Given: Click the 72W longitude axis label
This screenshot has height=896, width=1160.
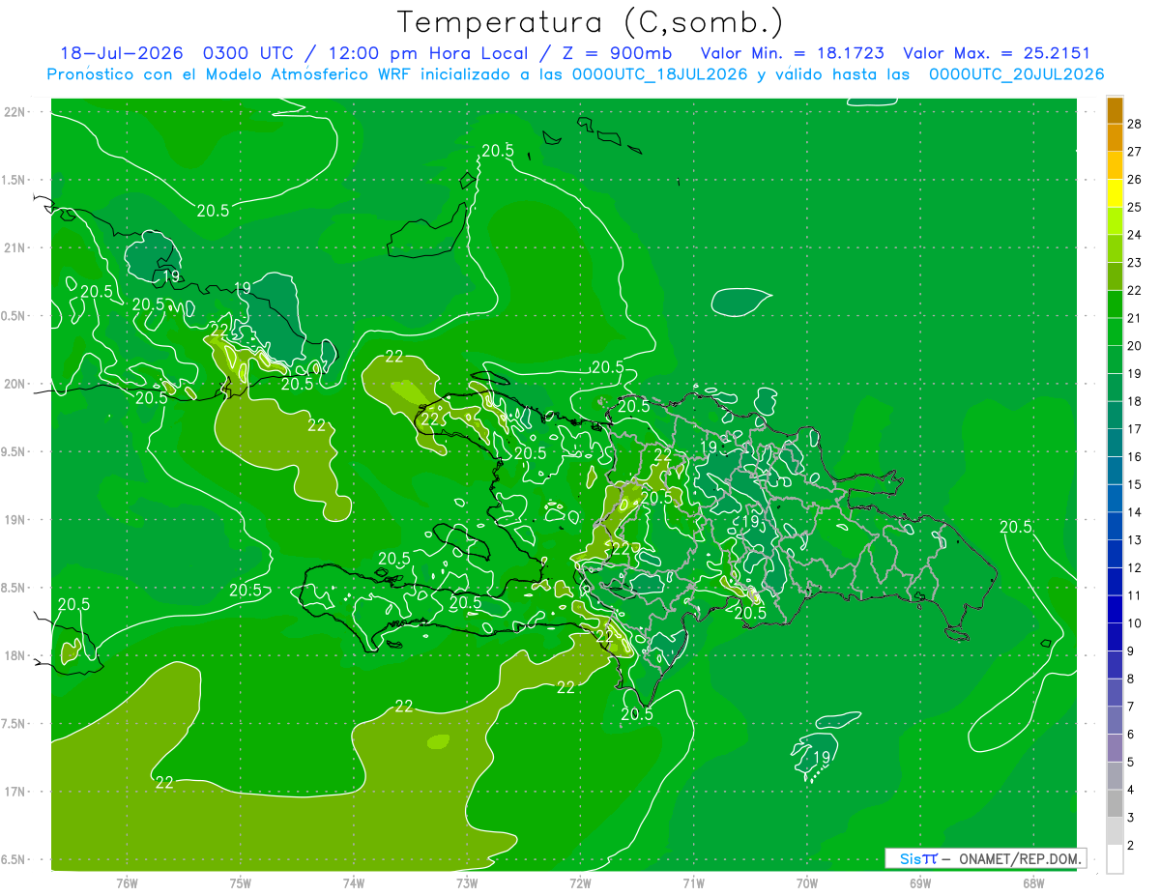Looking at the screenshot, I should [x=580, y=882].
